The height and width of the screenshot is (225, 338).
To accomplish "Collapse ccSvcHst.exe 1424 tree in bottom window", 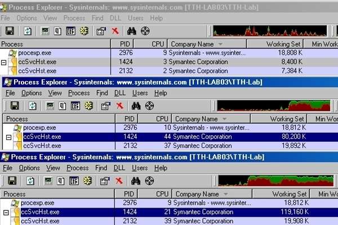I will (6, 213).
